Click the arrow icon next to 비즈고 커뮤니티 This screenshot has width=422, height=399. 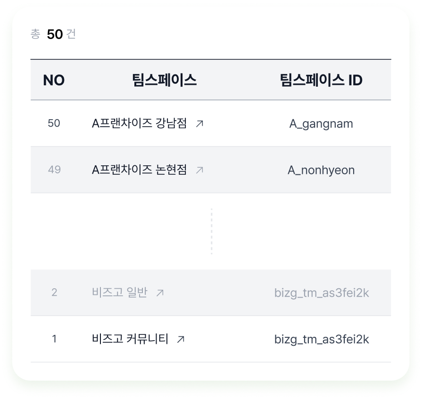coord(181,339)
